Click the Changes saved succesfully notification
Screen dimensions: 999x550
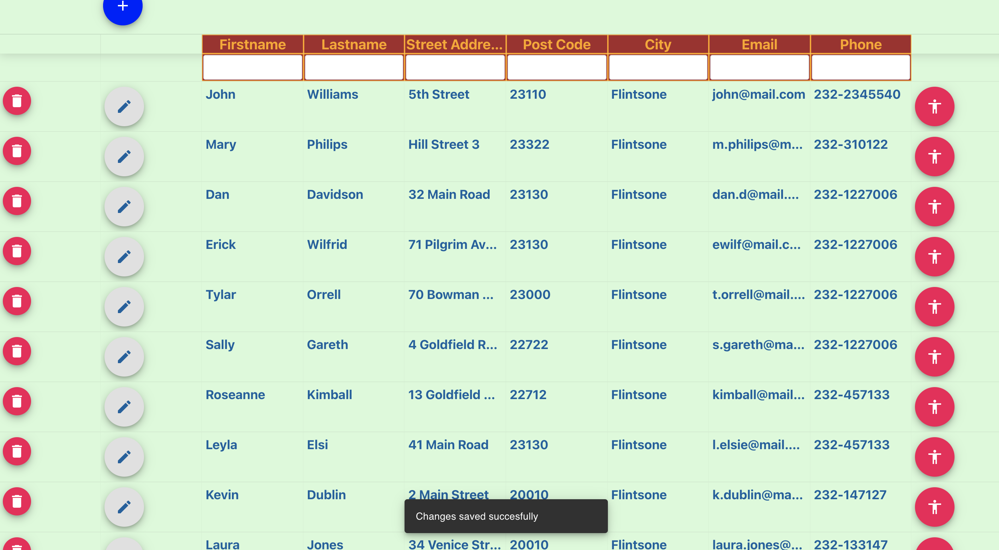pos(506,516)
